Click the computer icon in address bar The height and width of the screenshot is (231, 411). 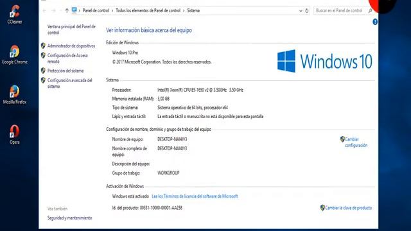74,10
